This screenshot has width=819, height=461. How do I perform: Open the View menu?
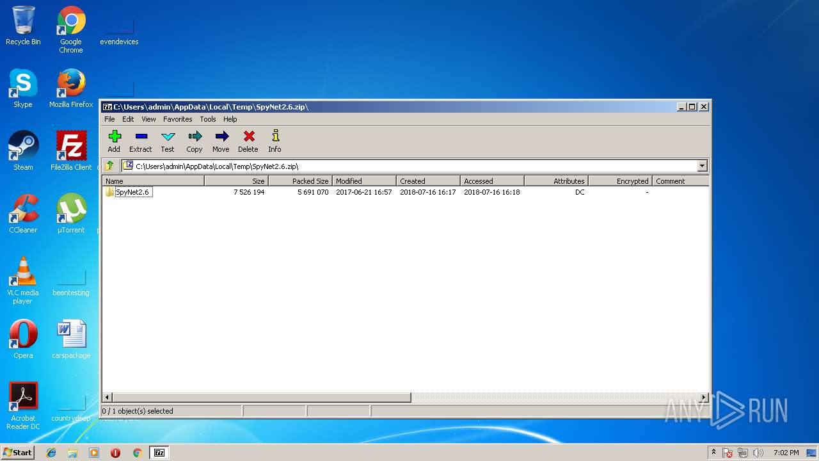click(148, 119)
